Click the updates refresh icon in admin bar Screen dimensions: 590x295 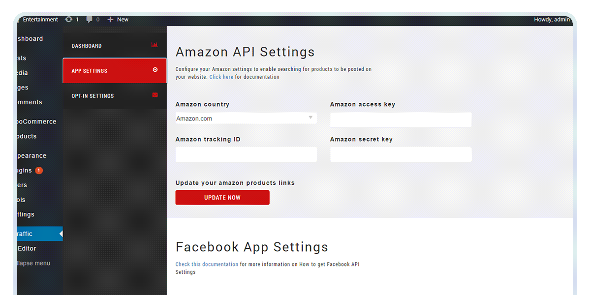(68, 19)
